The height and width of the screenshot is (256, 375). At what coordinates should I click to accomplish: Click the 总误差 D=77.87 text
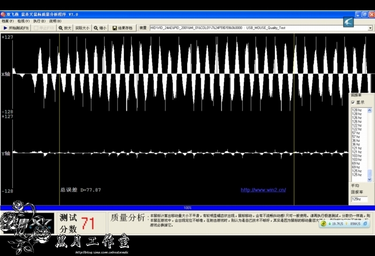[81, 190]
